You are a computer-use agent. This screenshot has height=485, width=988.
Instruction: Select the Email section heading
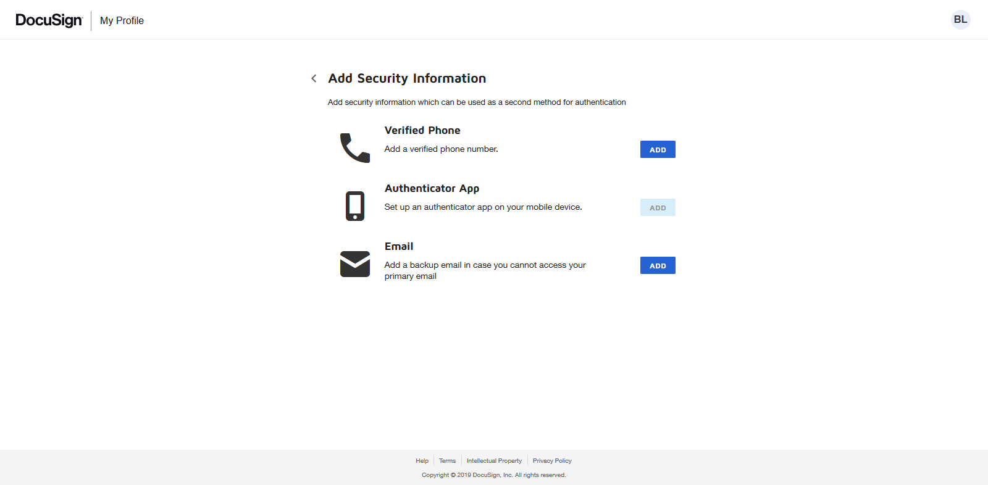click(399, 246)
